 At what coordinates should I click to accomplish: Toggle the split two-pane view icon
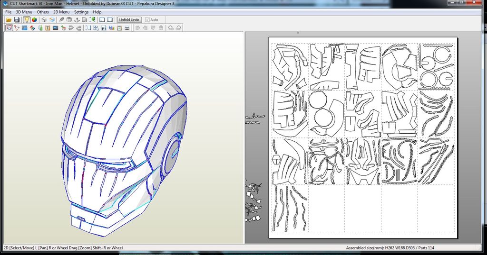[x=102, y=20]
